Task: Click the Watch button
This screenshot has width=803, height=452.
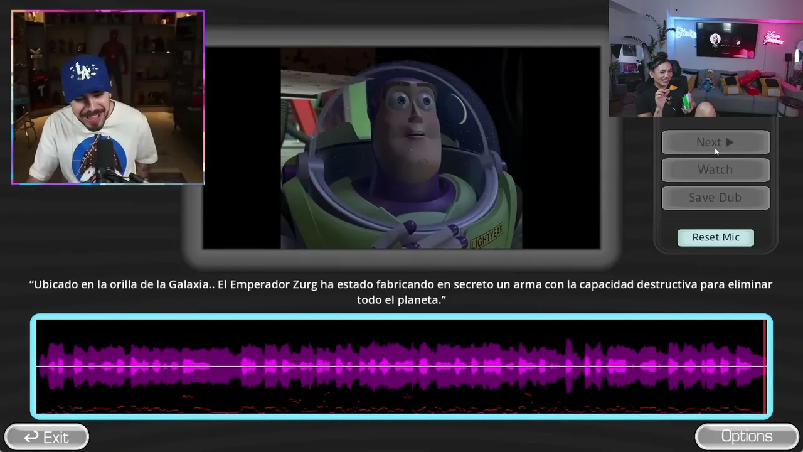Action: 715,169
